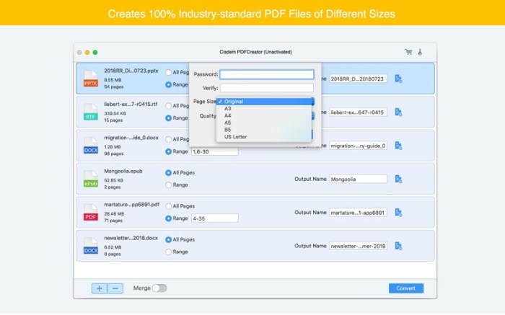Select Range for the migration docx file
The width and height of the screenshot is (505, 315).
click(x=168, y=151)
